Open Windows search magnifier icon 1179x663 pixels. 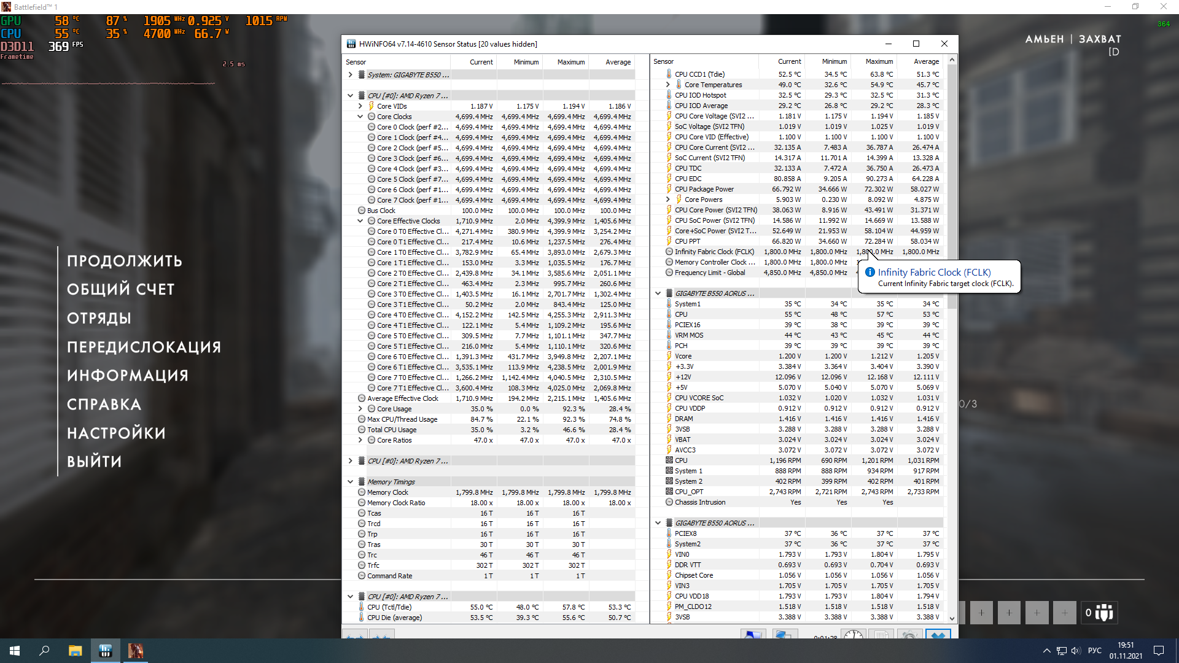pyautogui.click(x=44, y=651)
